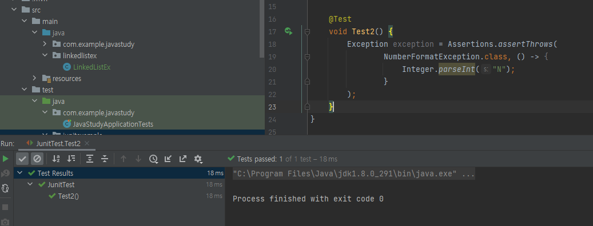Click the green test java folder icon

46,101
